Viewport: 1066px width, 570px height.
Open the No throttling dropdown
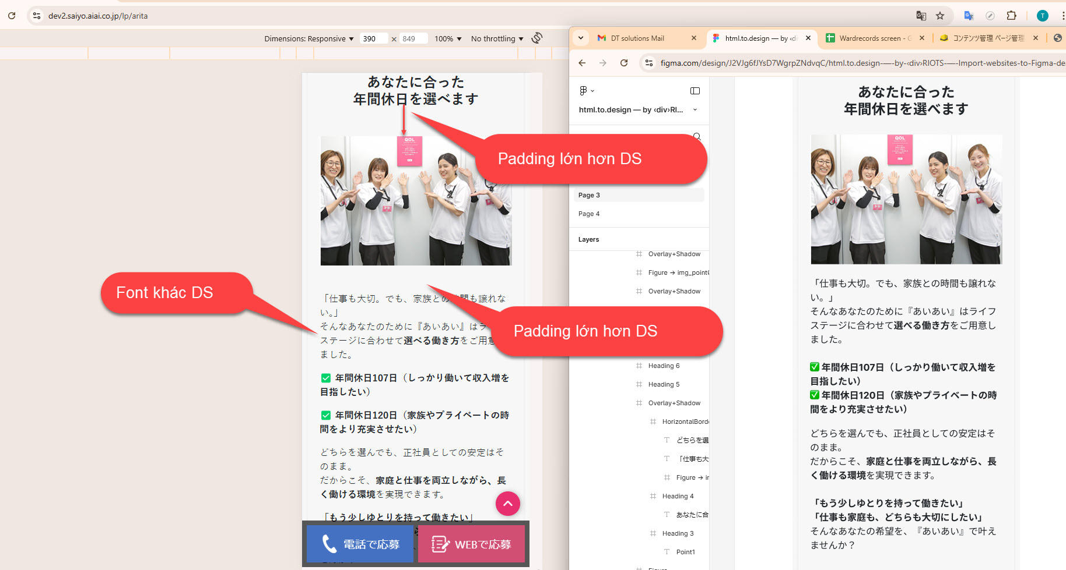point(497,39)
